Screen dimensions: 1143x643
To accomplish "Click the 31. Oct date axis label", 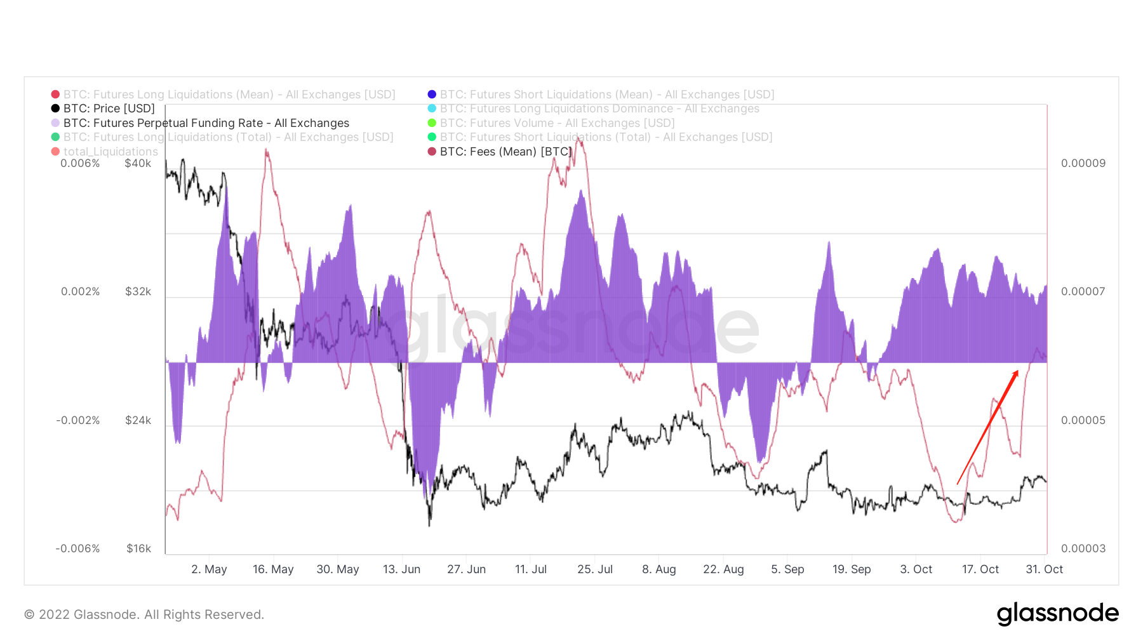I will (x=1044, y=569).
